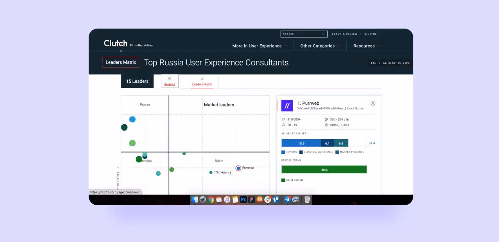This screenshot has width=499, height=242.
Task: Click the team size person icon near 10-49
Action: pyautogui.click(x=284, y=125)
